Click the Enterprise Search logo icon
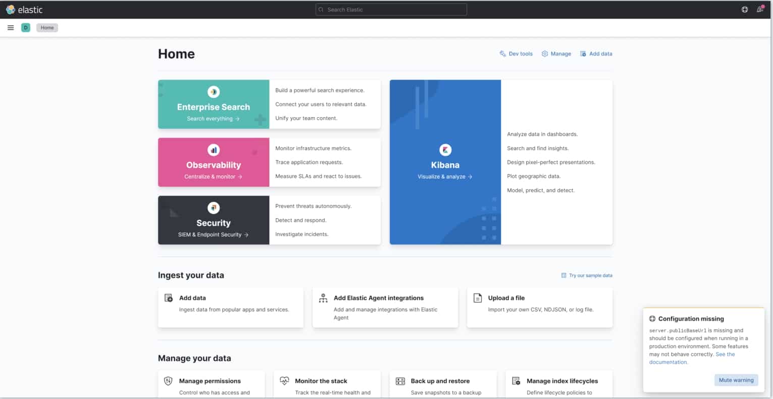Image resolution: width=773 pixels, height=399 pixels. (x=214, y=92)
